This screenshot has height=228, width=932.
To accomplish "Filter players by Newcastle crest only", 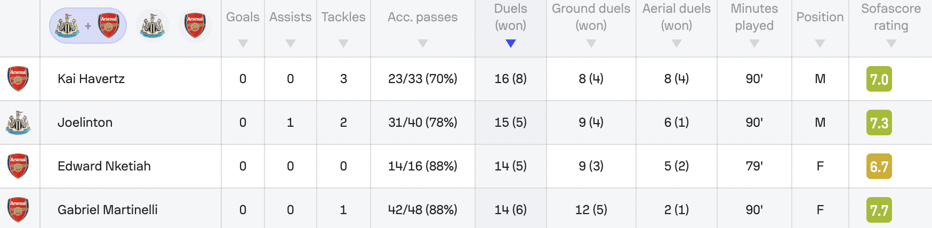I will click(x=152, y=26).
